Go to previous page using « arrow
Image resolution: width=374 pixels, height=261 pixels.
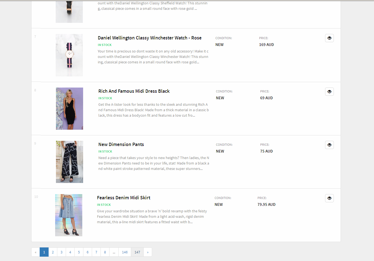click(36, 252)
